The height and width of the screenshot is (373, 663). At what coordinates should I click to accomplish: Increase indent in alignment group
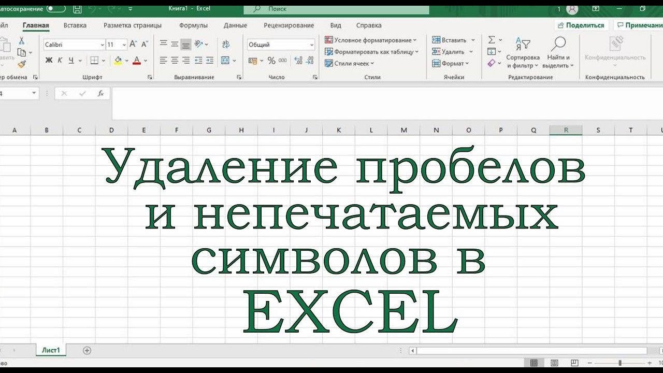209,61
